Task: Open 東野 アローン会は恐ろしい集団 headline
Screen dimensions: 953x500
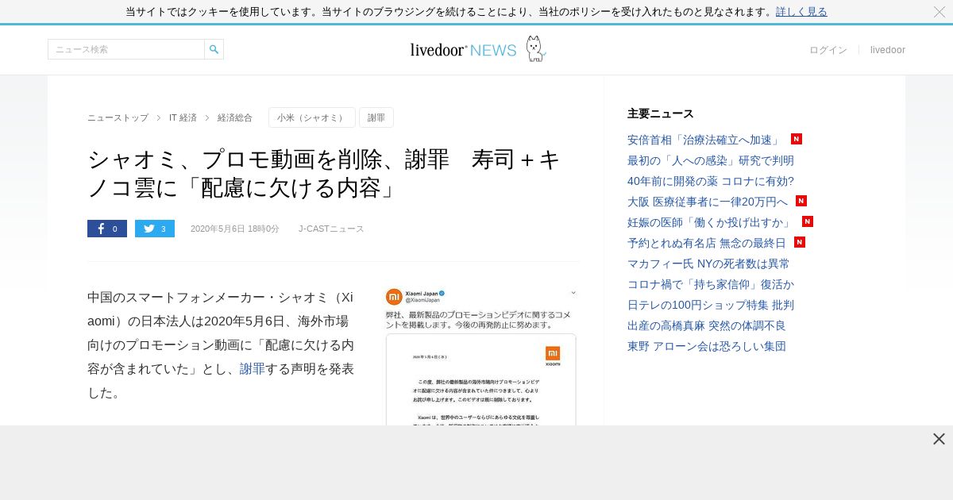Action: (x=707, y=346)
